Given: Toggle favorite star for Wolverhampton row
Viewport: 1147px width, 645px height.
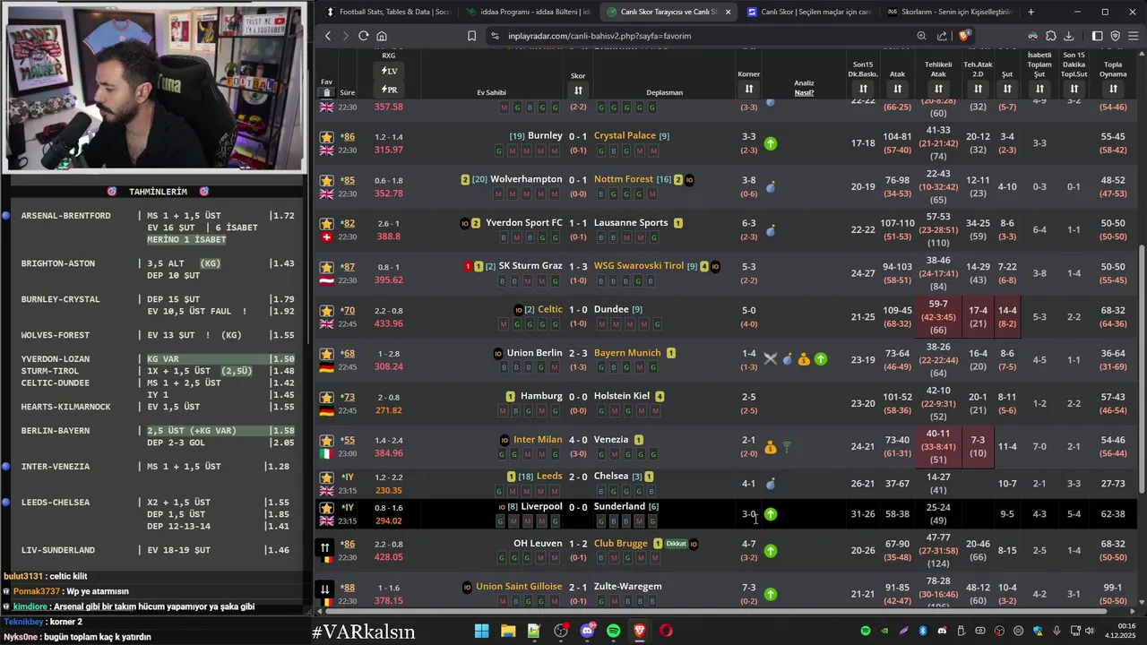Looking at the screenshot, I should tap(326, 180).
